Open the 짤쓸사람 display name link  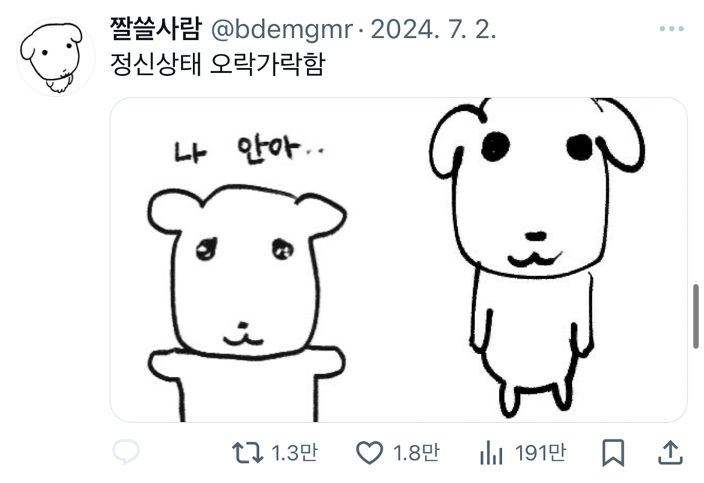pos(156,29)
